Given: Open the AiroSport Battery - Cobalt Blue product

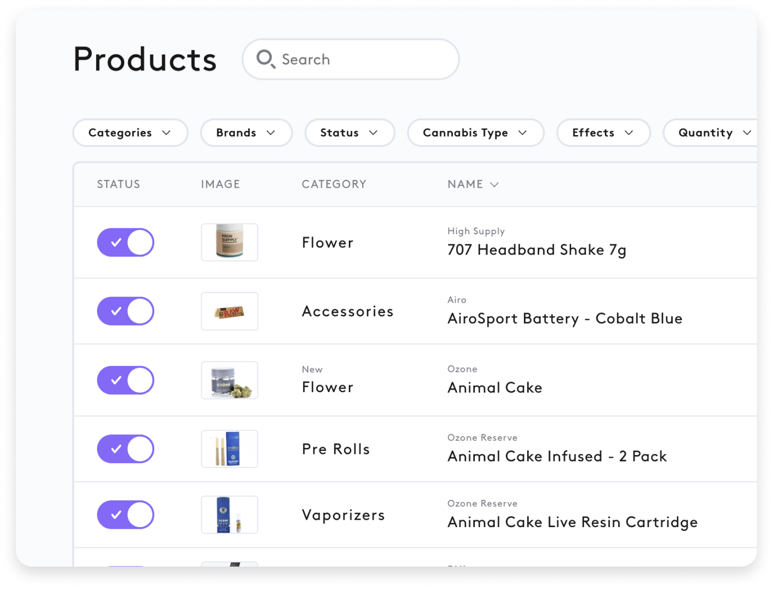Looking at the screenshot, I should coord(565,319).
